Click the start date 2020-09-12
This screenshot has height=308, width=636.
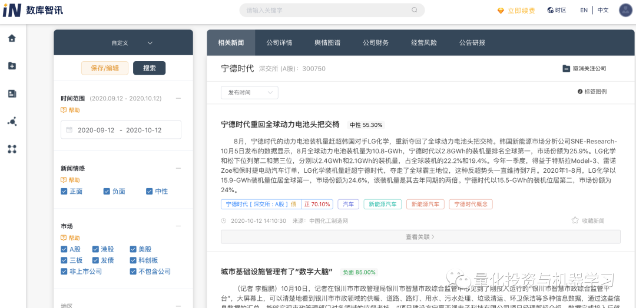pyautogui.click(x=96, y=130)
